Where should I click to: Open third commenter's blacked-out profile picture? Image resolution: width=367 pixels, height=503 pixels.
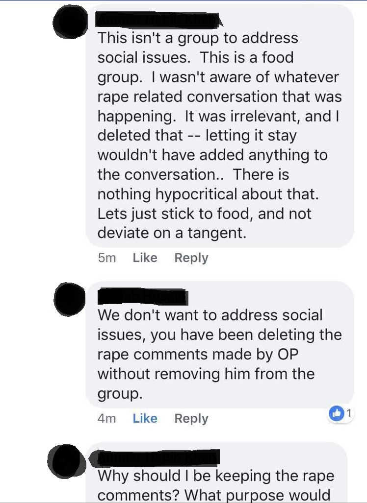66,461
